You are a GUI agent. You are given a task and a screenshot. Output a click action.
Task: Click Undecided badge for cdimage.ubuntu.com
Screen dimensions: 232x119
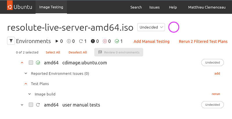pos(213,63)
